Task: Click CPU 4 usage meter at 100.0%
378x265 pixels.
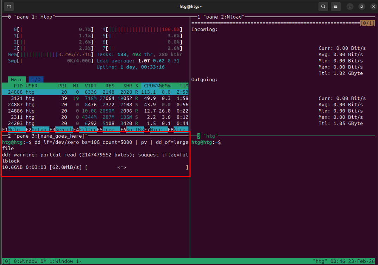Action: coord(143,29)
